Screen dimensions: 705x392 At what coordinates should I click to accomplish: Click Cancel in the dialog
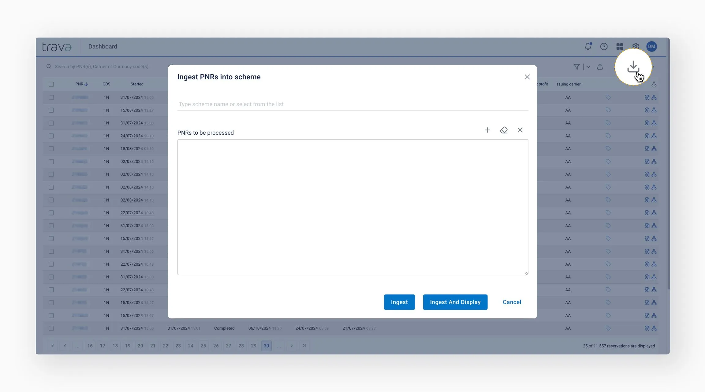pyautogui.click(x=512, y=302)
